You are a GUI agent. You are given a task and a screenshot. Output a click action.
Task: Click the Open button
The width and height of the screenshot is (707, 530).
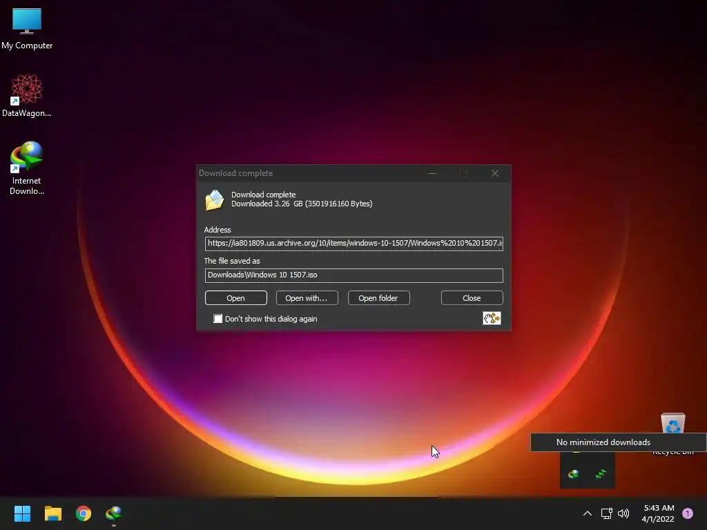tap(236, 298)
